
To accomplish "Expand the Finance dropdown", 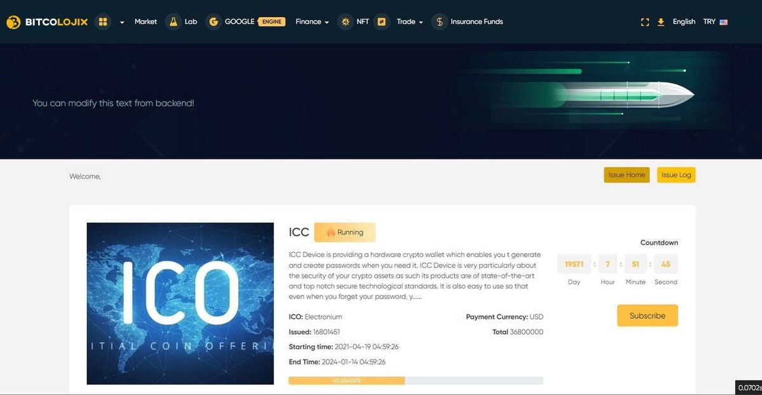I will pyautogui.click(x=311, y=21).
